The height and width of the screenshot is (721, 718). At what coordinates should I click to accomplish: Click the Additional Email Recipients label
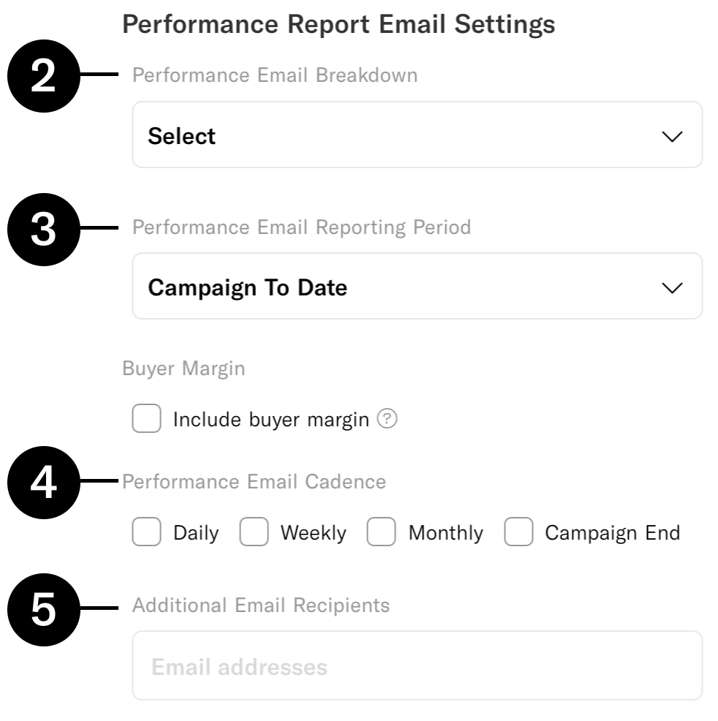pyautogui.click(x=261, y=605)
